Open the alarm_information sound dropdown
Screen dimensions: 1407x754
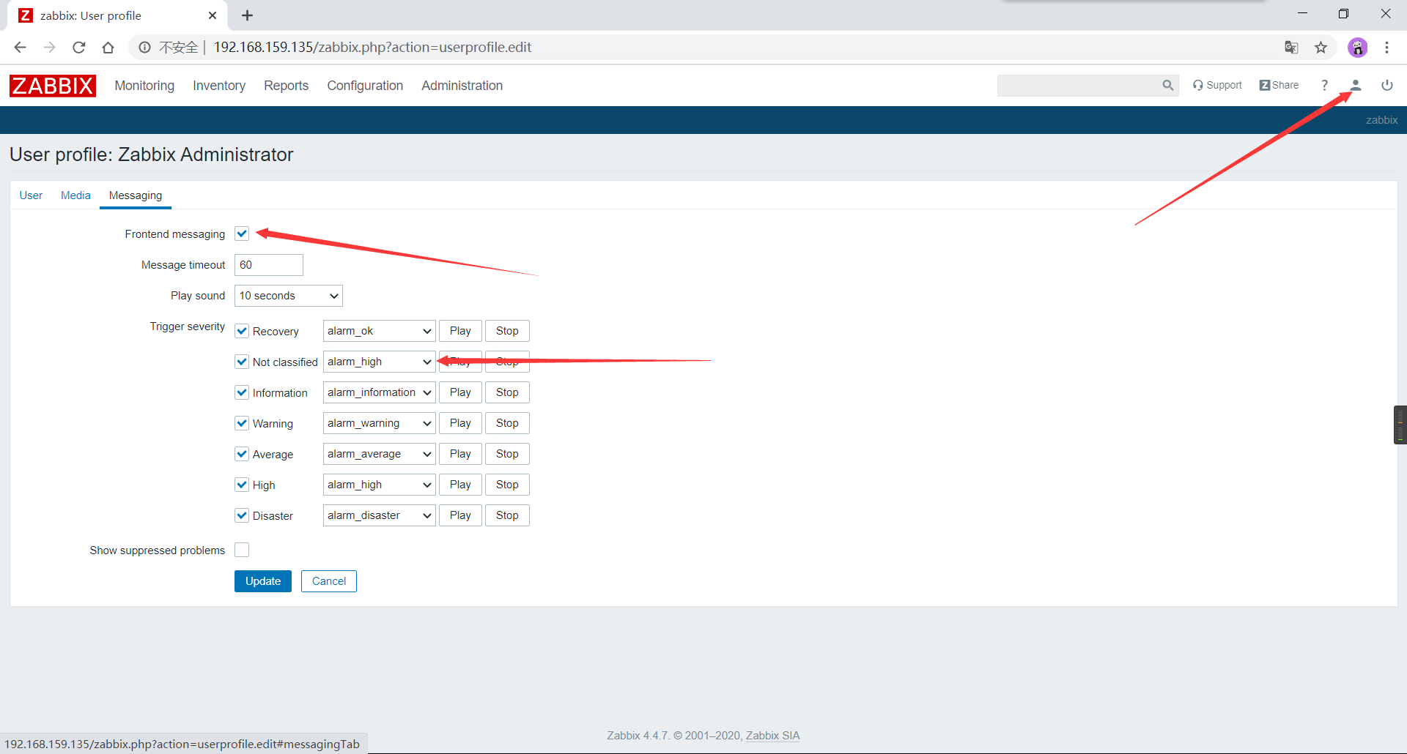click(379, 392)
